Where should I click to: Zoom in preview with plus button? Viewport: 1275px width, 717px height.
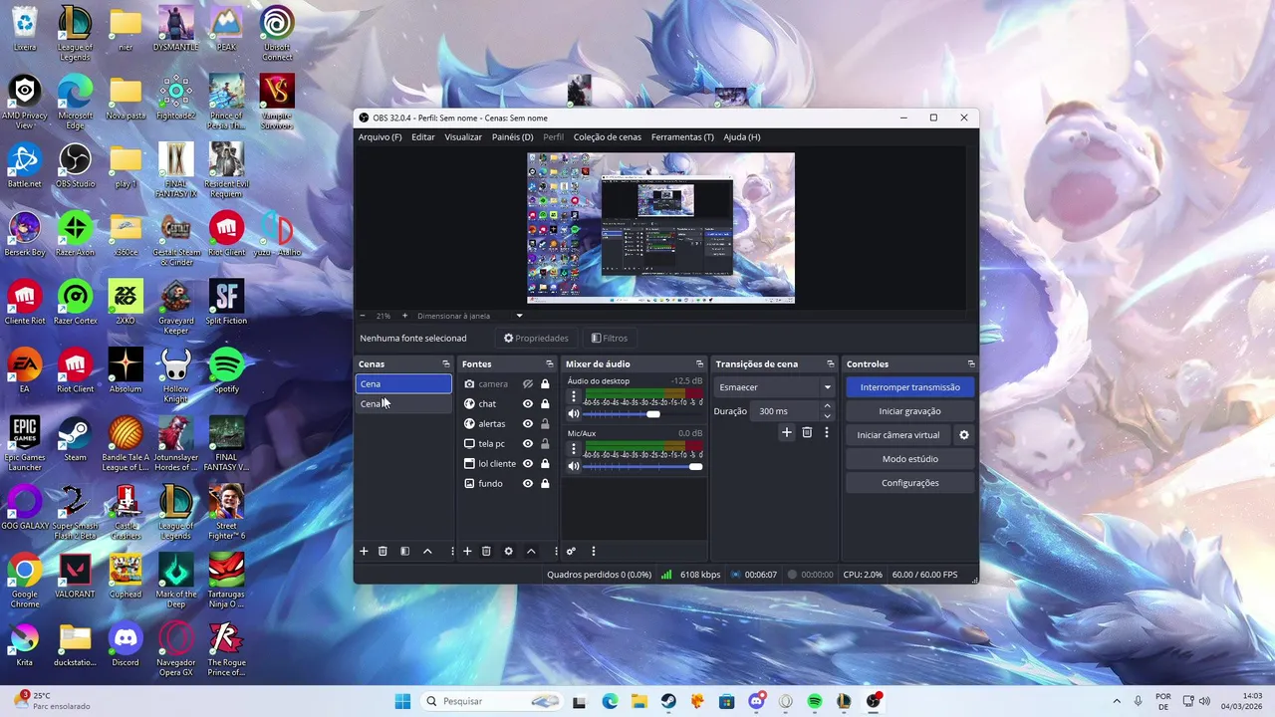[x=404, y=316]
